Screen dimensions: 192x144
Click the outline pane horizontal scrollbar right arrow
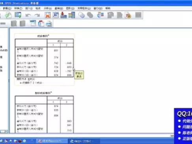tap(6, 131)
